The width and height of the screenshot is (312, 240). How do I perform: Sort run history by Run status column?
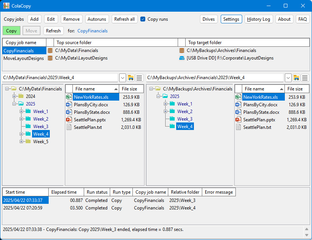(97, 192)
